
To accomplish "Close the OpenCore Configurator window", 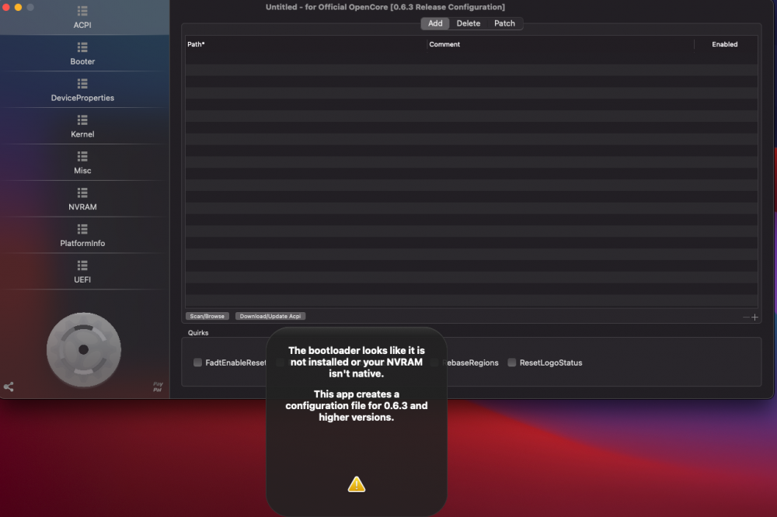I will pyautogui.click(x=6, y=7).
